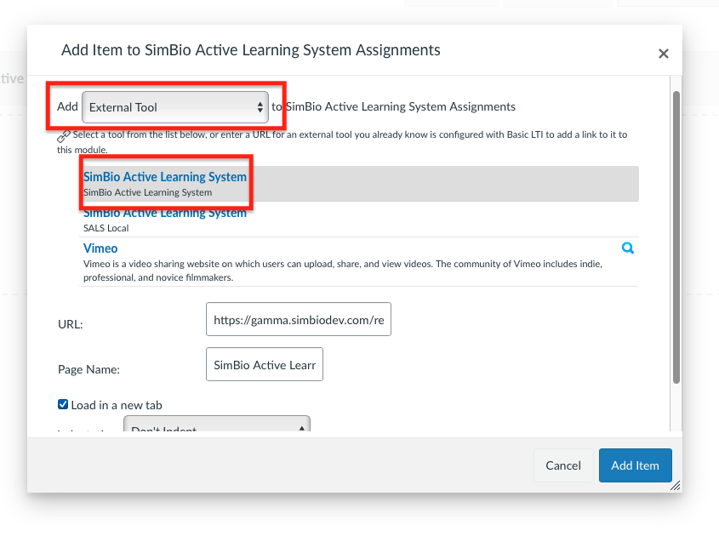719x559 pixels.
Task: Click the blue Add Item button
Action: click(x=635, y=465)
